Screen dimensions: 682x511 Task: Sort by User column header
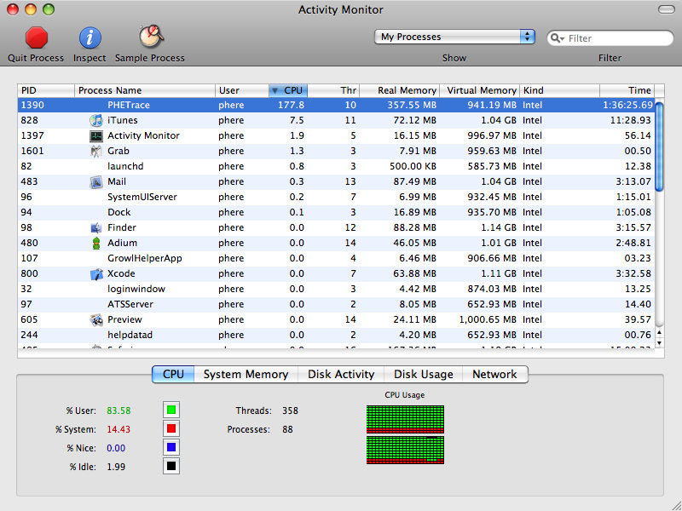tap(242, 90)
